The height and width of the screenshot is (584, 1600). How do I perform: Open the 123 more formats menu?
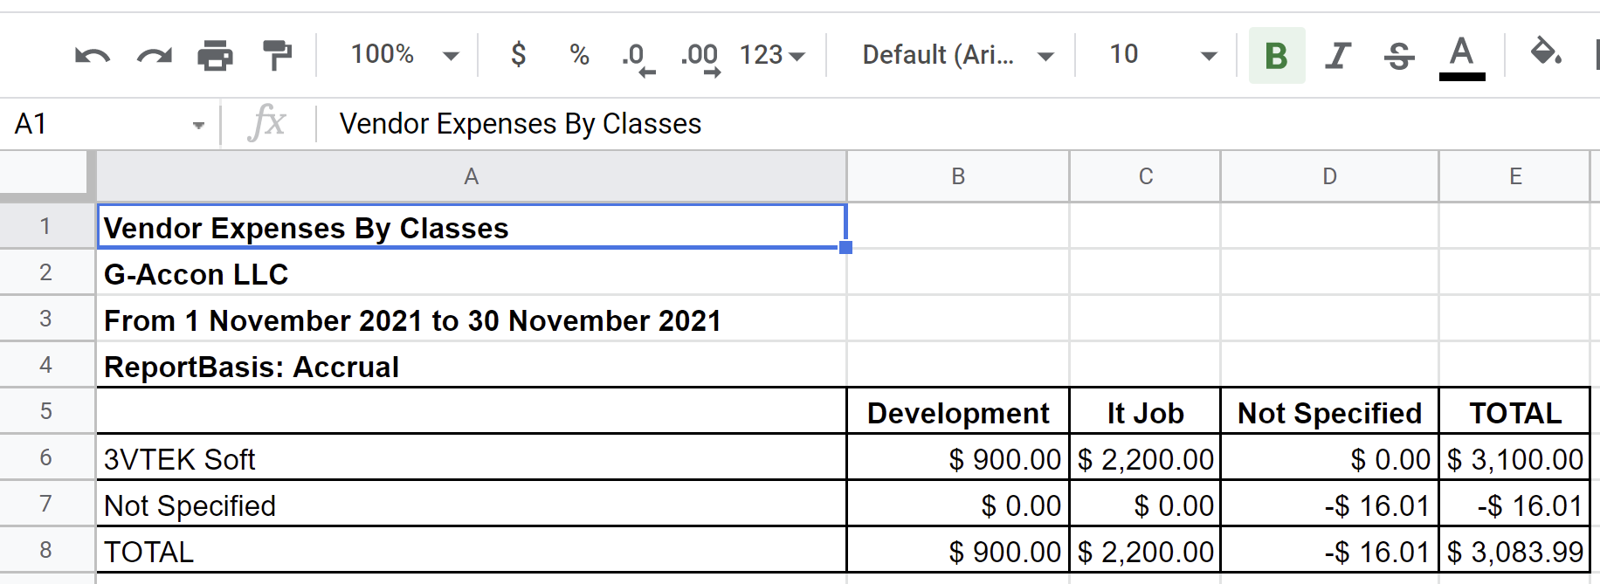(772, 55)
